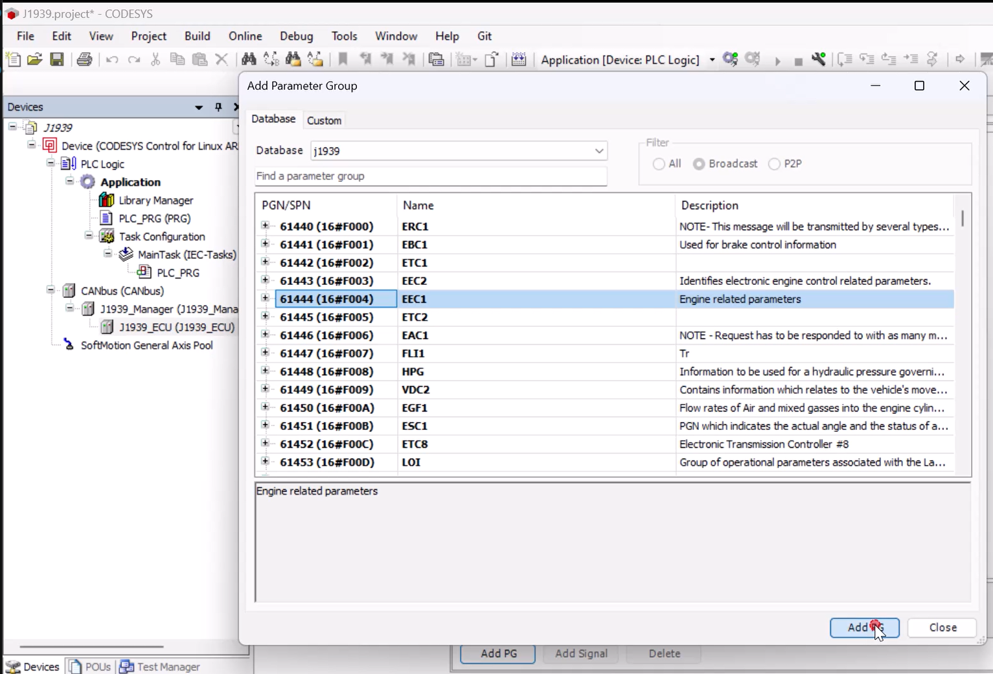The height and width of the screenshot is (674, 993).
Task: Open the Git menu
Action: point(485,36)
